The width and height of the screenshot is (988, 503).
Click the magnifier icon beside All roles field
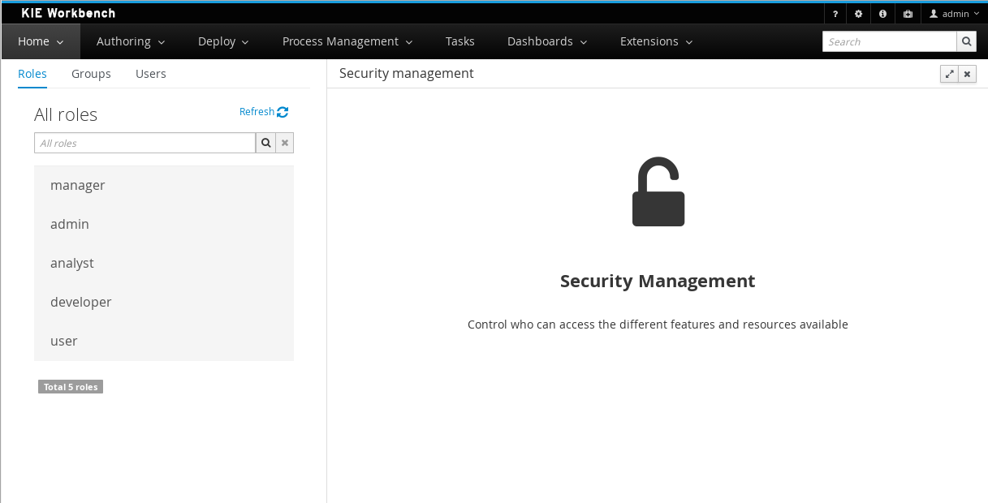pos(265,143)
